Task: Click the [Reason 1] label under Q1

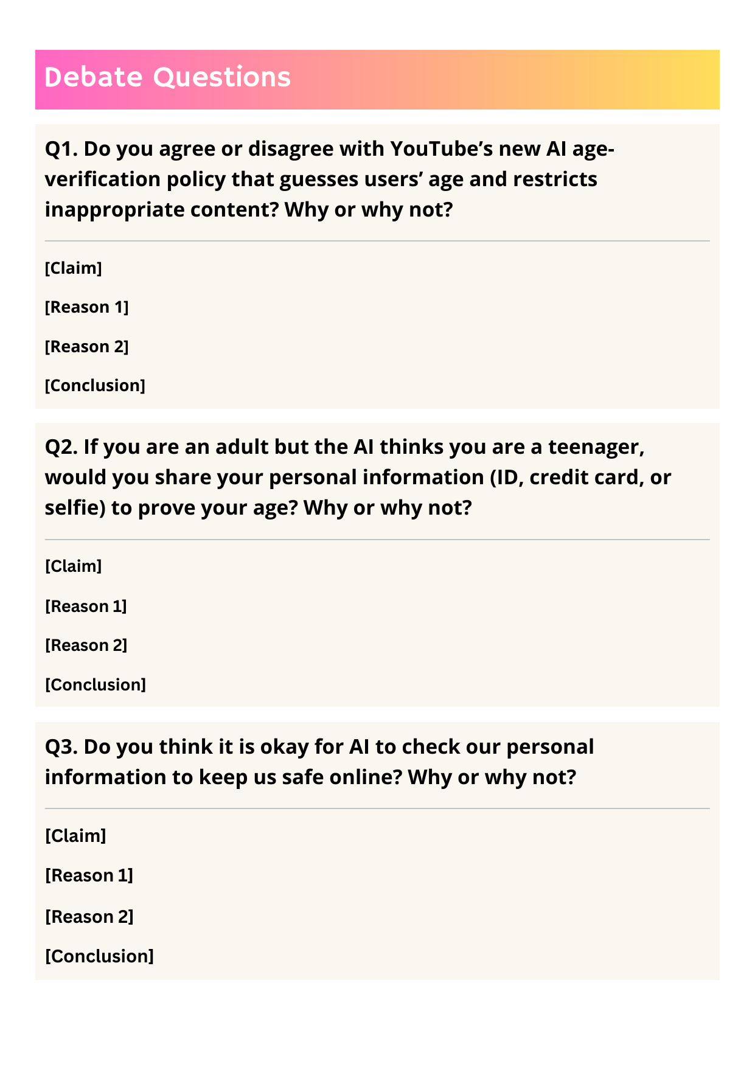Action: (87, 307)
